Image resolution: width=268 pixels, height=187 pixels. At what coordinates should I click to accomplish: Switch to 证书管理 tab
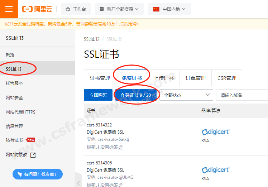(100, 78)
